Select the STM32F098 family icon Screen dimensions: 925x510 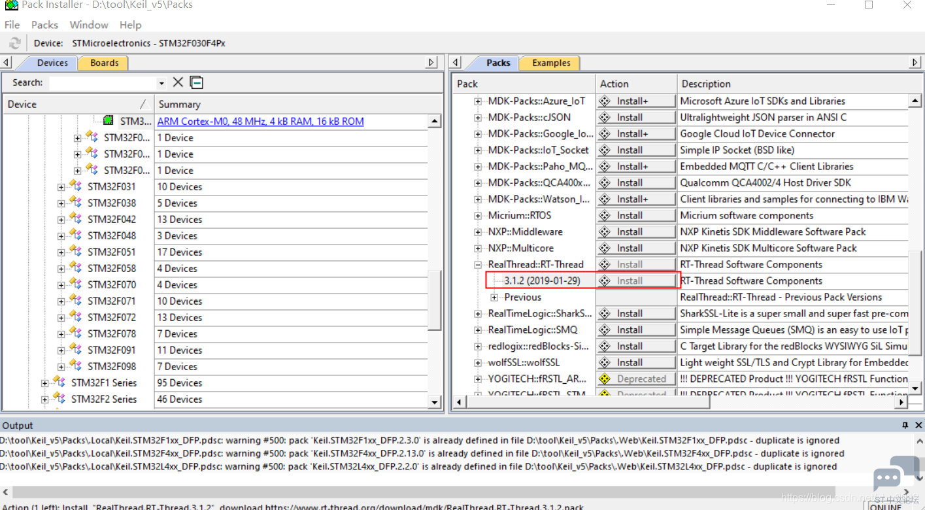coord(76,366)
